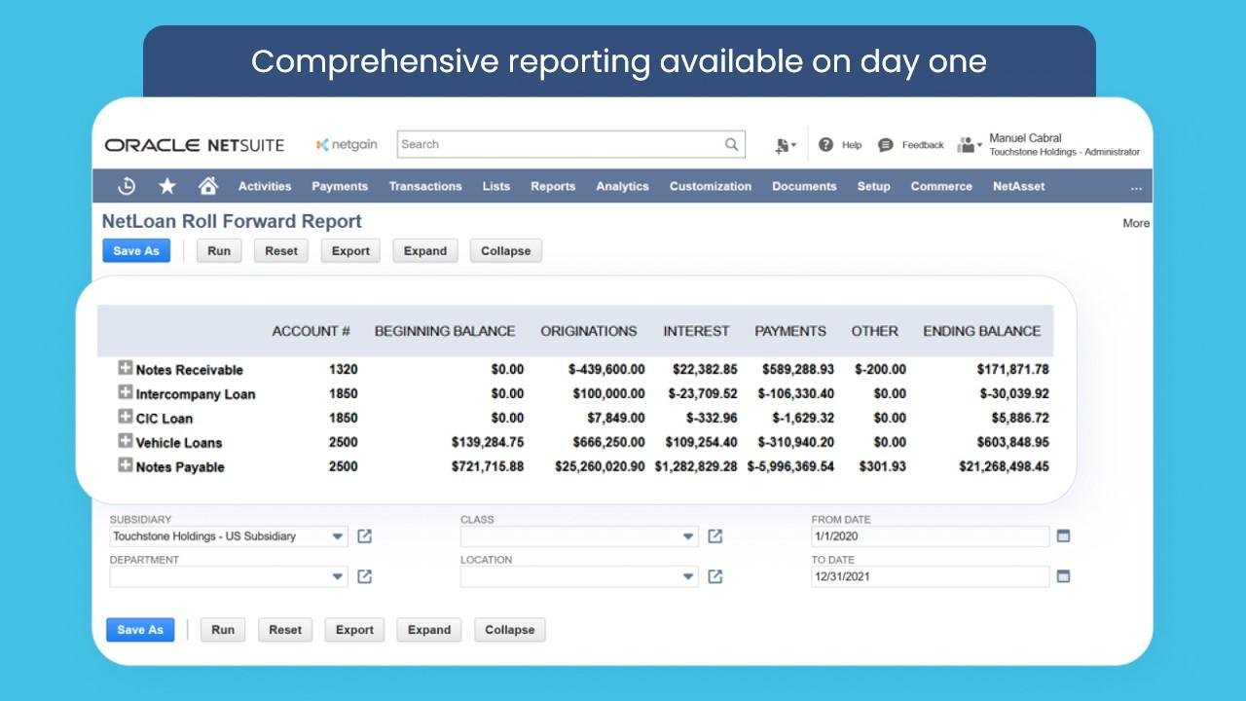The height and width of the screenshot is (701, 1246).
Task: Click the top Expand button
Action: 425,250
